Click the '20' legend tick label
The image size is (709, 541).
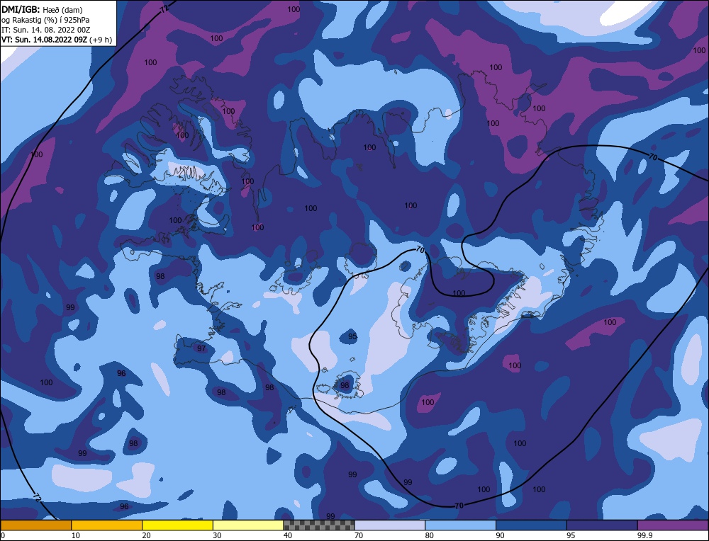(x=147, y=535)
